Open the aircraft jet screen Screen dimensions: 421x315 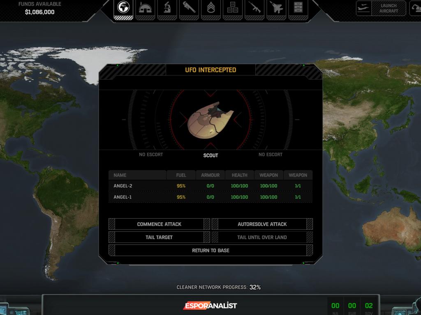click(x=276, y=8)
